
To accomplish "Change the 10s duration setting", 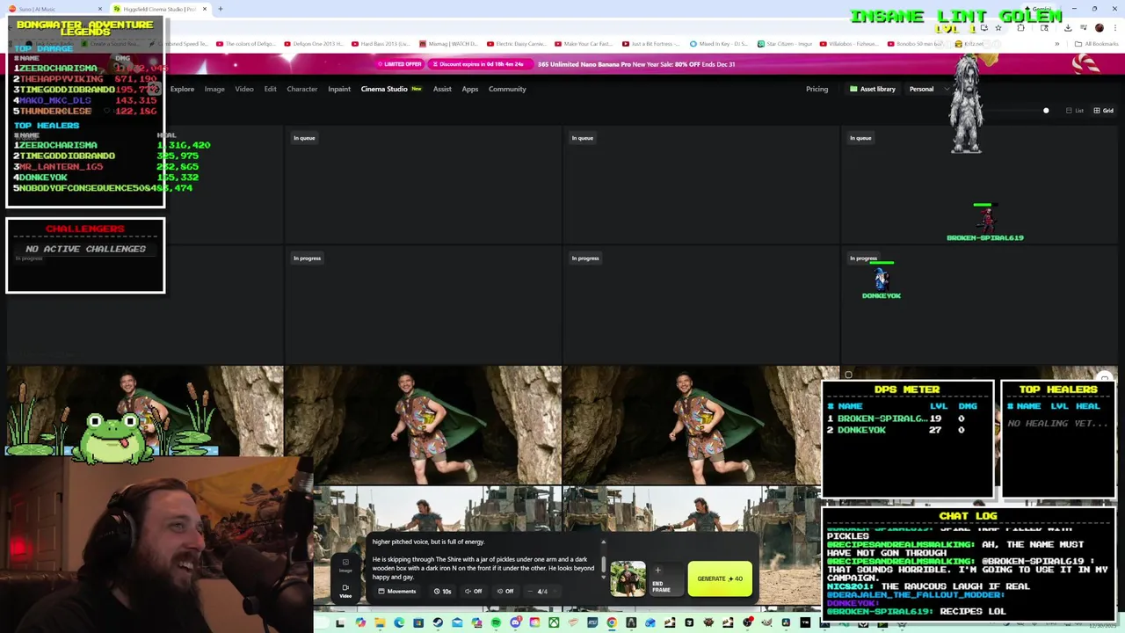I will [442, 591].
